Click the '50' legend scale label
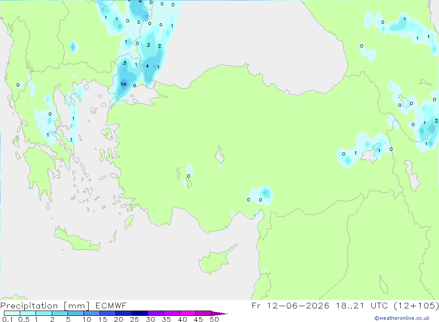Screen dimensions: 439x322 point(214,319)
